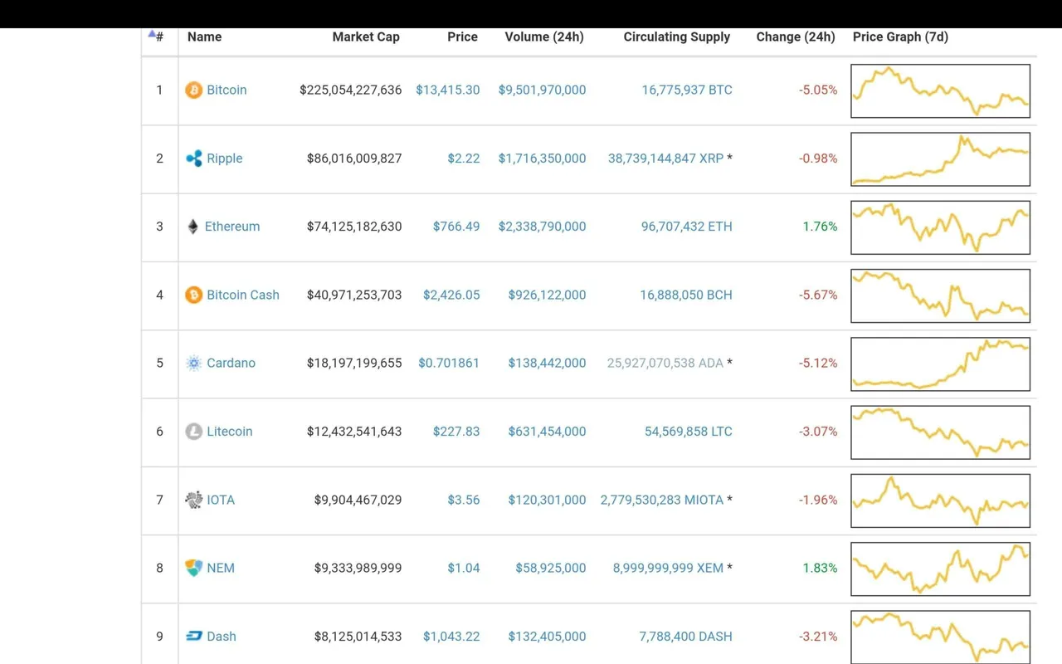Click the Price Graph (7d) column header

[900, 37]
